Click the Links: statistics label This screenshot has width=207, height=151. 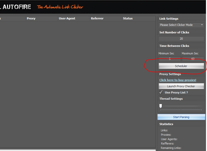(x=164, y=130)
